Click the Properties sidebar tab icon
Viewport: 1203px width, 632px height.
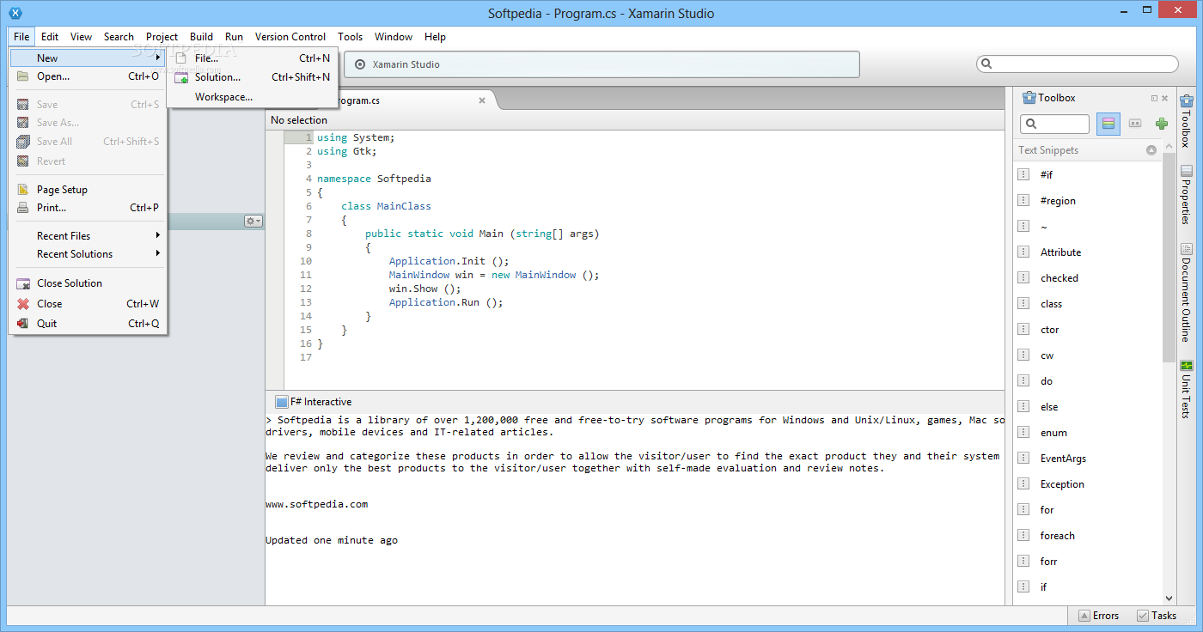click(1187, 171)
